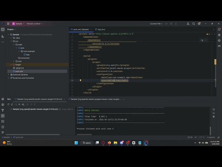Toggle read-only lock in the status bar
Viewport: 222px width, 167px height.
[219, 137]
